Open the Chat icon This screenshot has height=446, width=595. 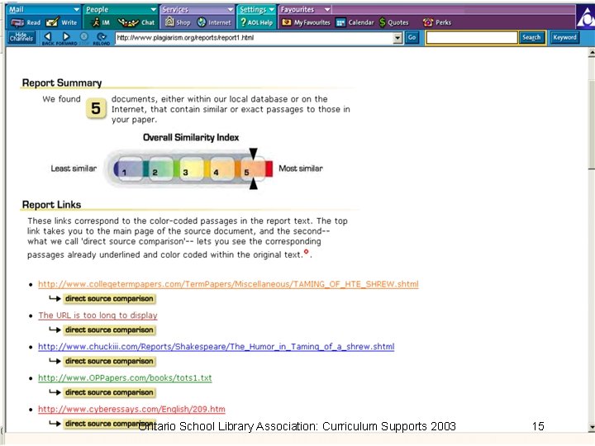tap(136, 23)
